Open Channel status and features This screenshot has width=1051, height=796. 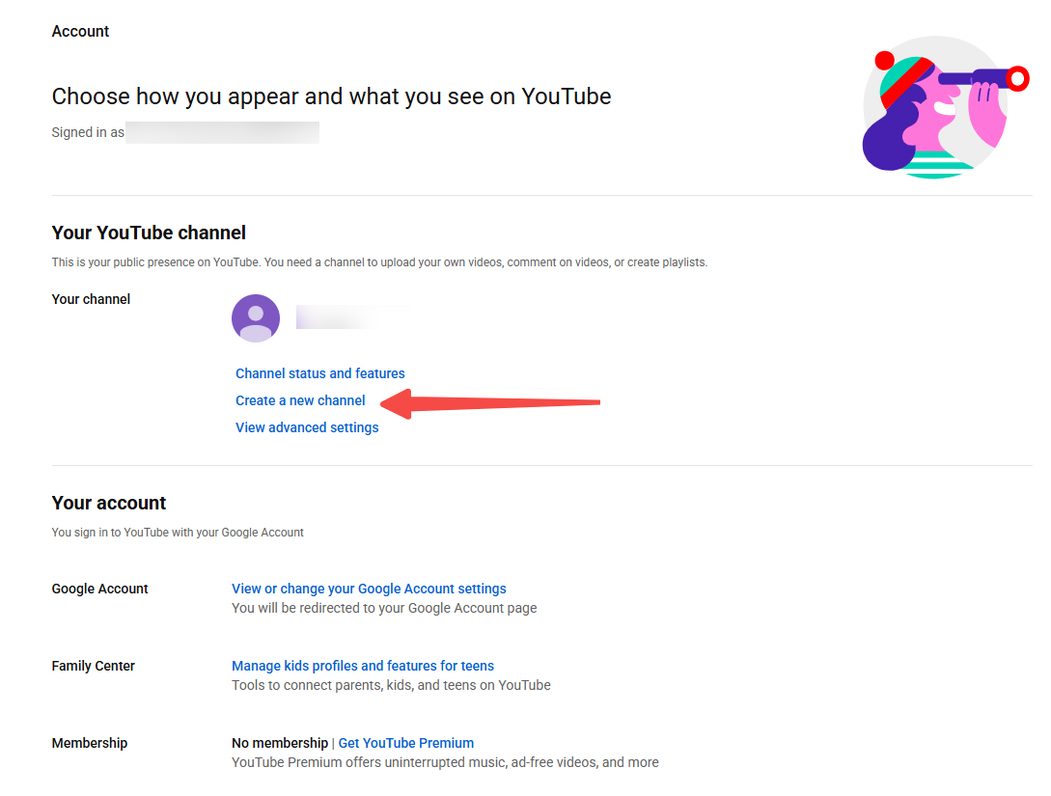pos(319,373)
